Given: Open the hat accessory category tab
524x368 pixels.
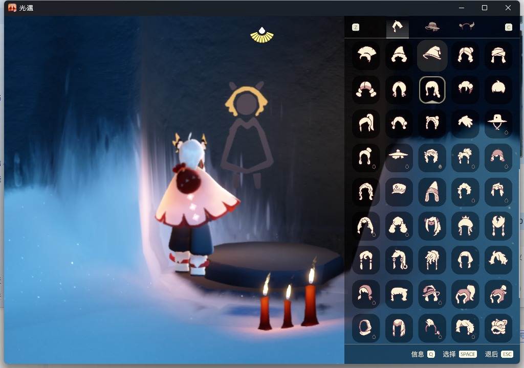Looking at the screenshot, I should pos(432,27).
